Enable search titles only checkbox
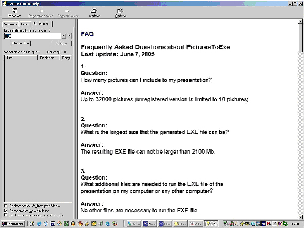This screenshot has height=228, width=304. 6,215
